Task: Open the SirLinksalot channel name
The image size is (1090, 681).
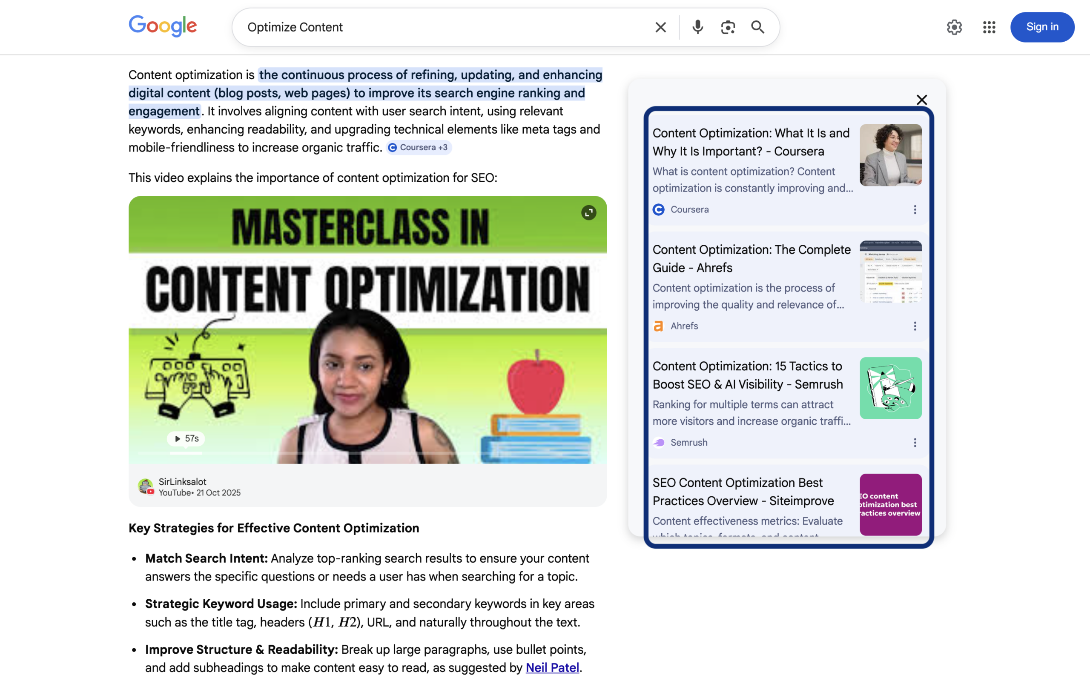Action: pos(182,481)
